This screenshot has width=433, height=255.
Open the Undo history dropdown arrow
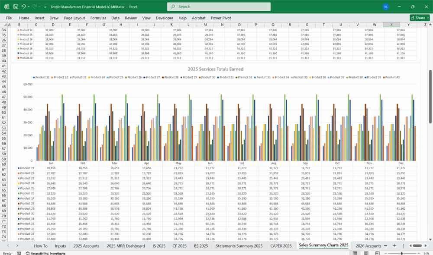click(x=28, y=7)
